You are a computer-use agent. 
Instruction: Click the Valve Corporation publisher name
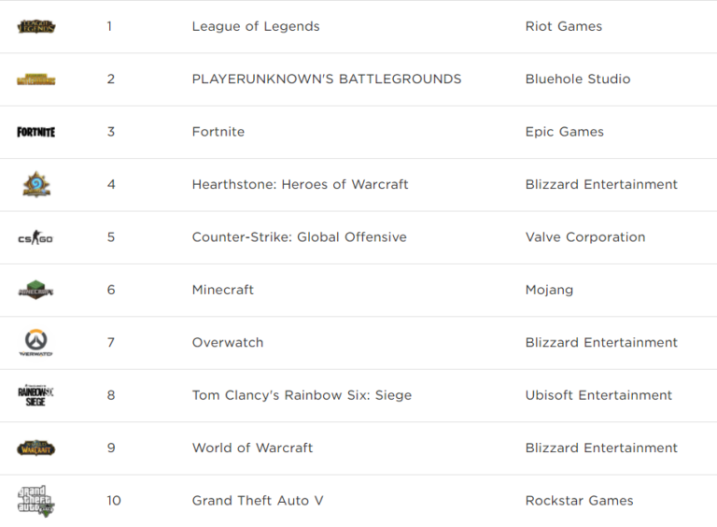[585, 237]
